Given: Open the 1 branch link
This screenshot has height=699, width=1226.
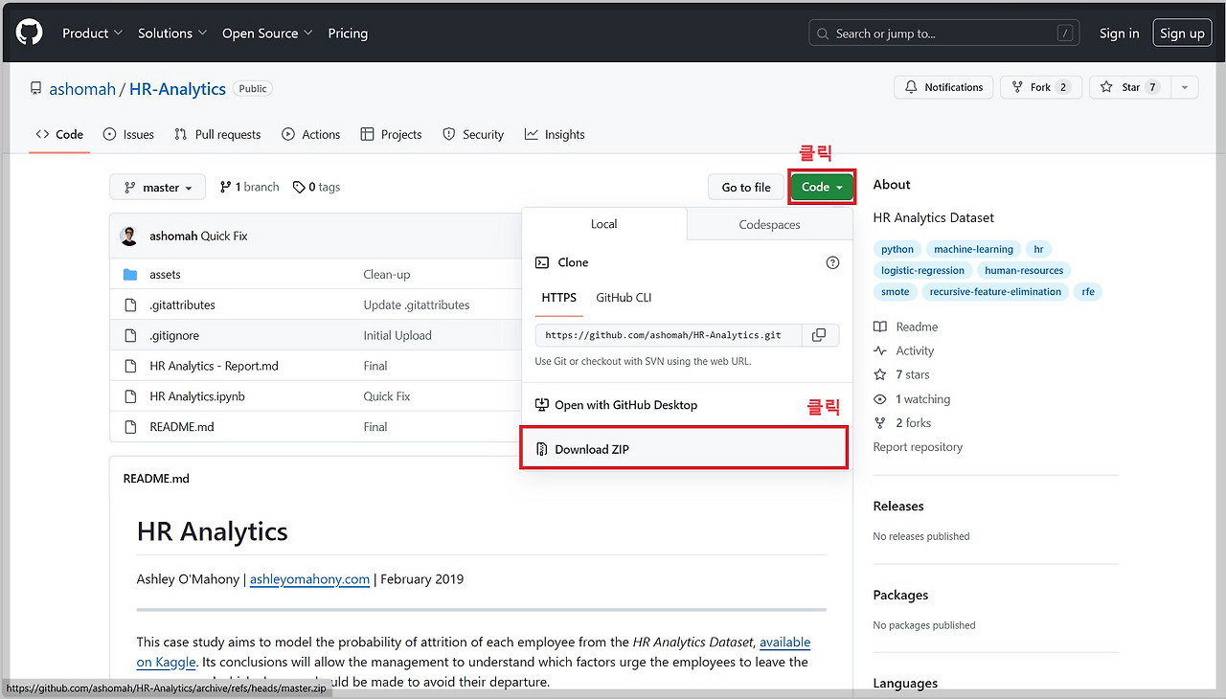Looking at the screenshot, I should click(x=249, y=188).
